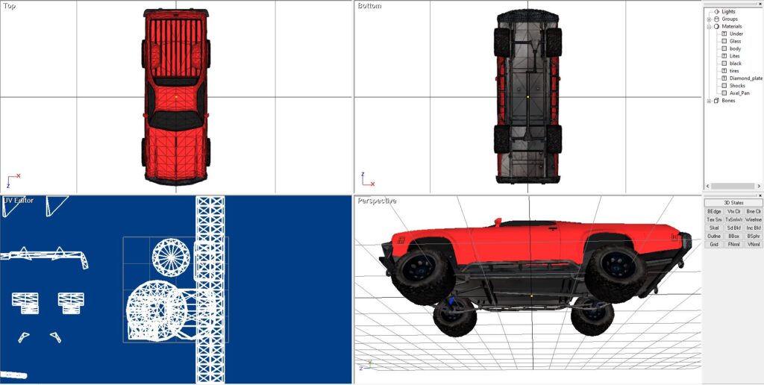Expand the Groups tree node
The image size is (764, 385).
point(709,19)
